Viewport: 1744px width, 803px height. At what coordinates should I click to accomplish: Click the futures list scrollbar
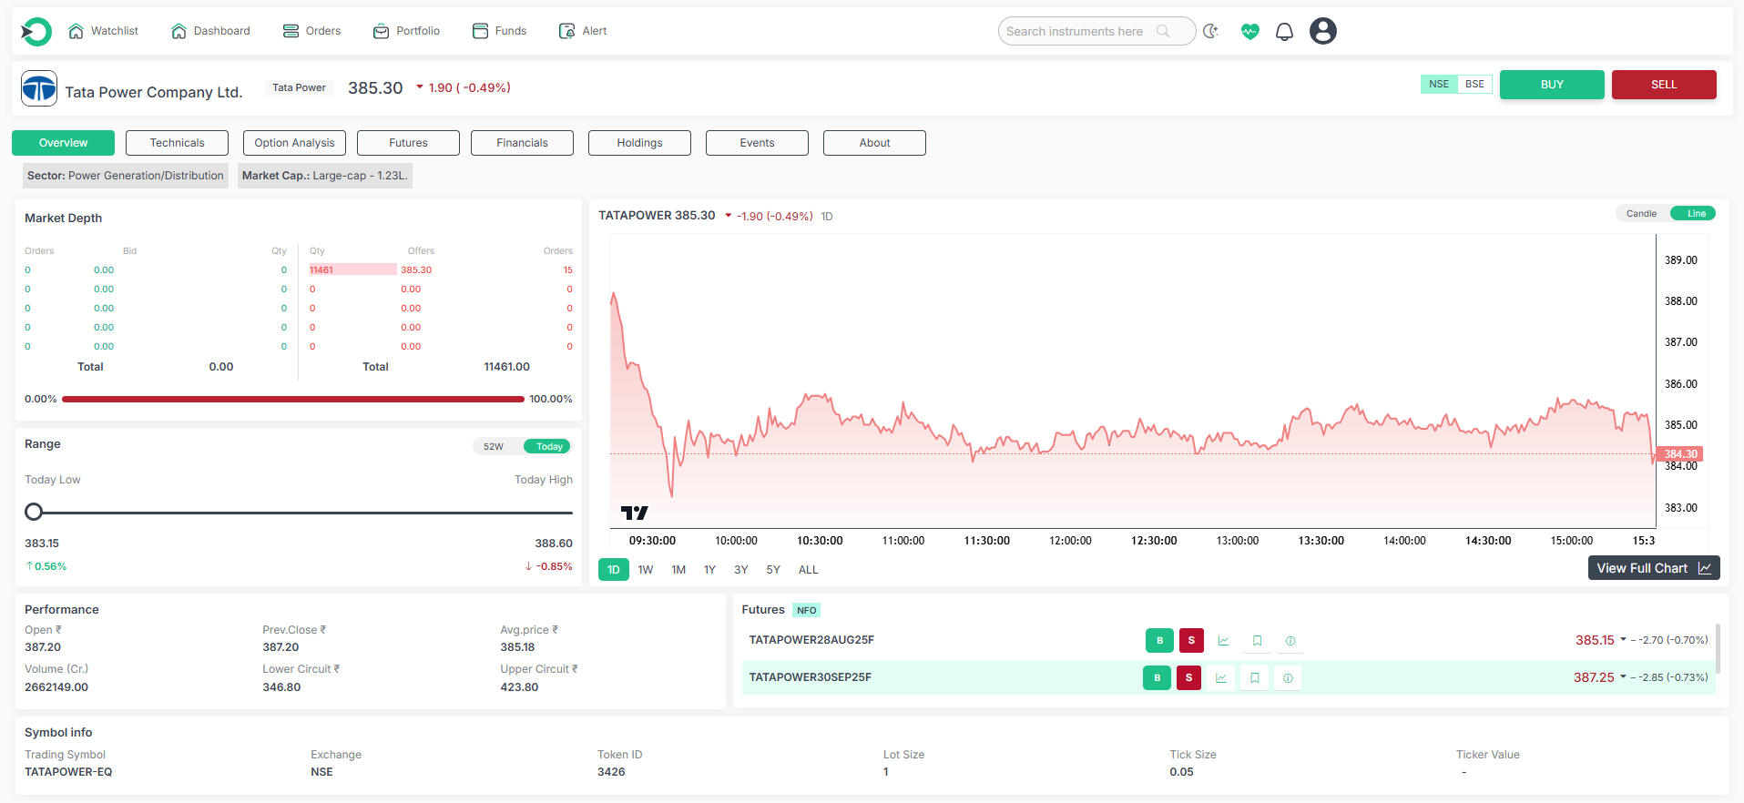[1718, 648]
